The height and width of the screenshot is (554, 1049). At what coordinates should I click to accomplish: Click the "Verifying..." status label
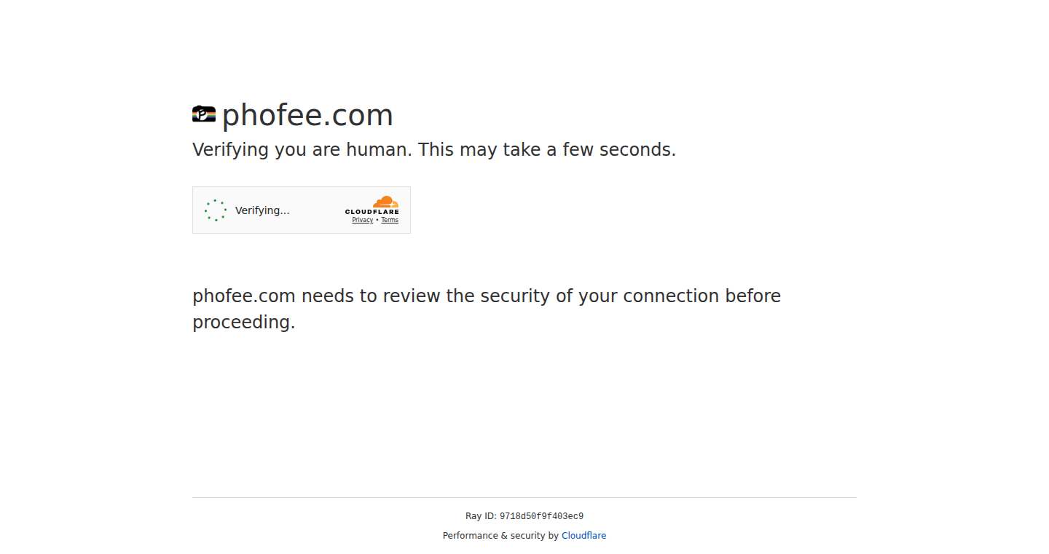262,210
